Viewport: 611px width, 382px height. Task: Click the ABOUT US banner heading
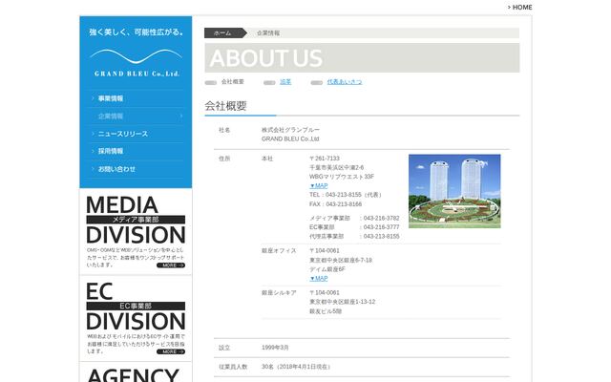pyautogui.click(x=266, y=58)
